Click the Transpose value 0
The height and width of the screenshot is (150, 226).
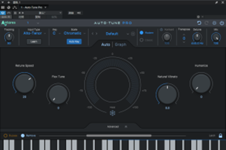coord(184,38)
